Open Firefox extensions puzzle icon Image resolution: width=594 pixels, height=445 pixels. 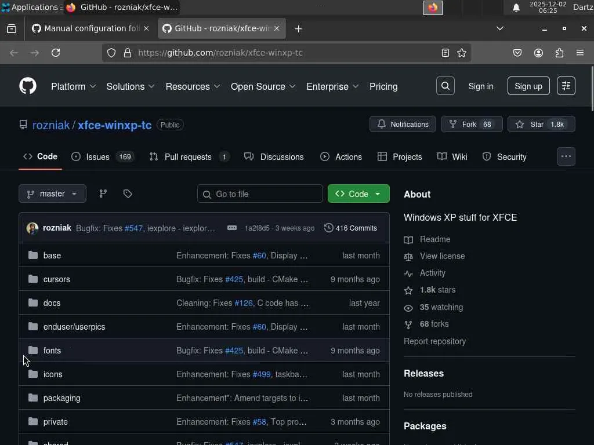(x=559, y=53)
